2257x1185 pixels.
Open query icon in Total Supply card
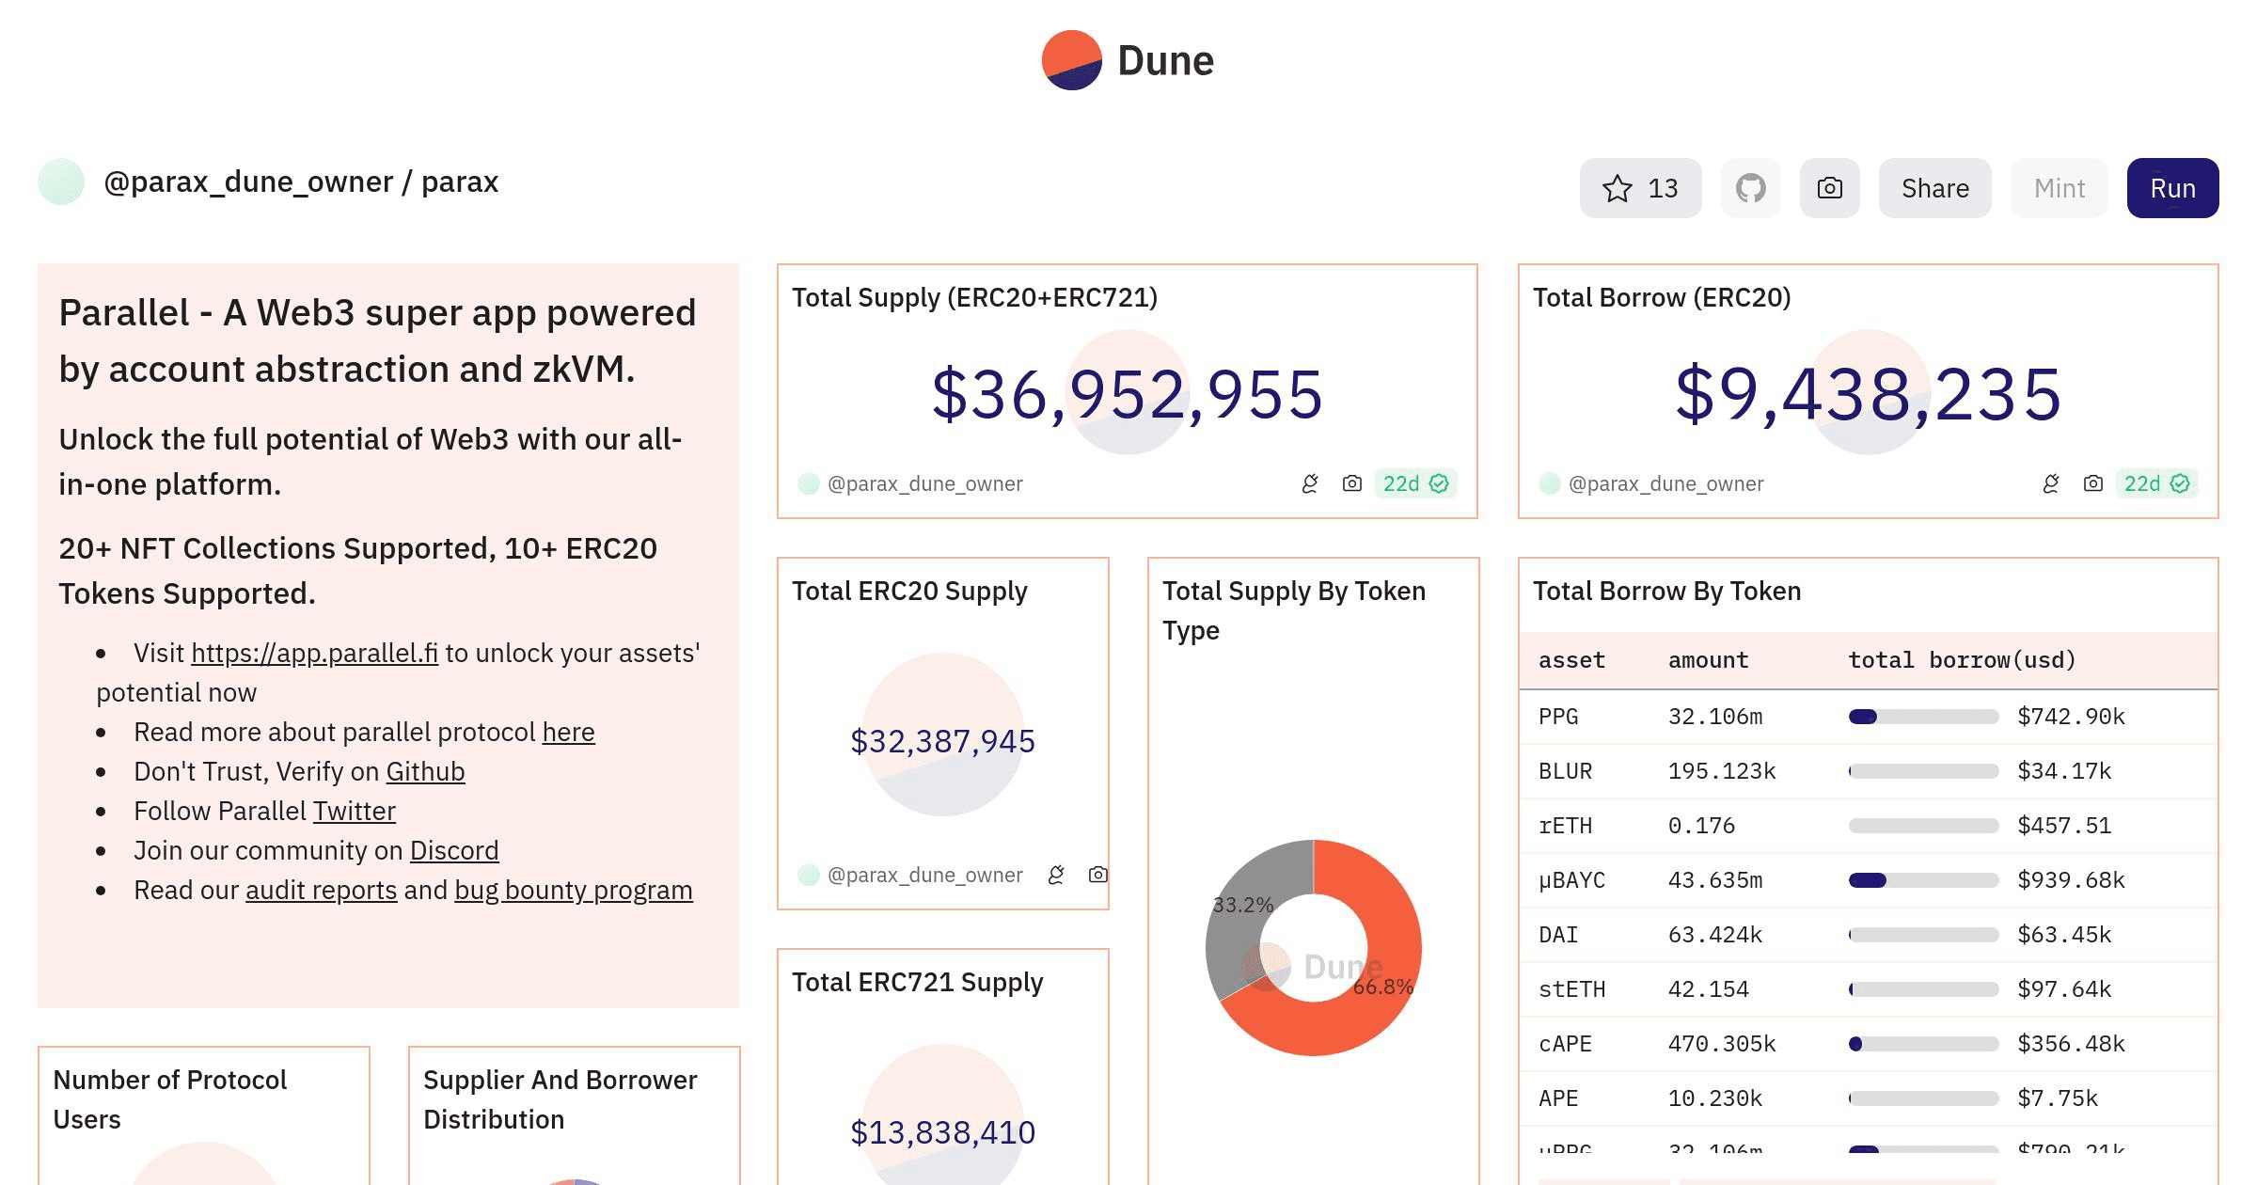click(x=1309, y=483)
